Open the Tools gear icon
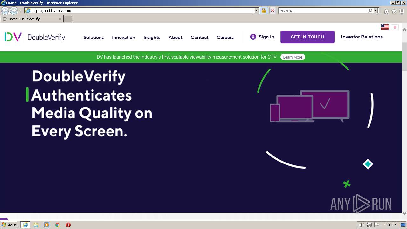Screen dimensions: 407x229 pyautogui.click(x=402, y=11)
